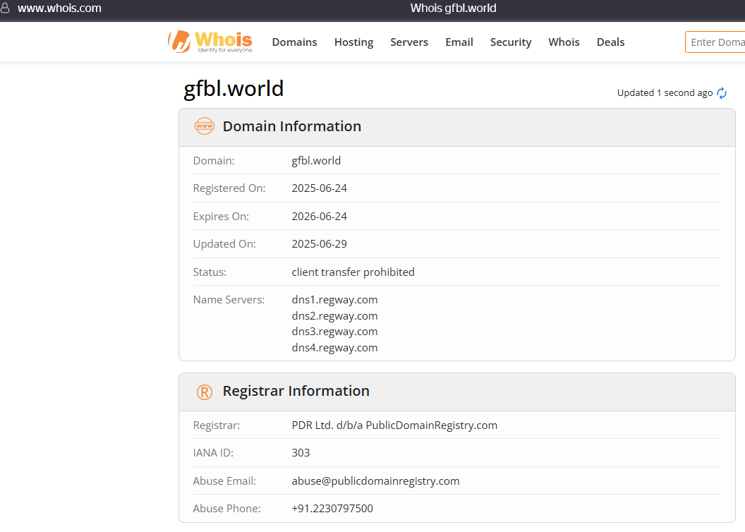Click name server dns1.regway.com
The image size is (745, 532).
tap(334, 300)
